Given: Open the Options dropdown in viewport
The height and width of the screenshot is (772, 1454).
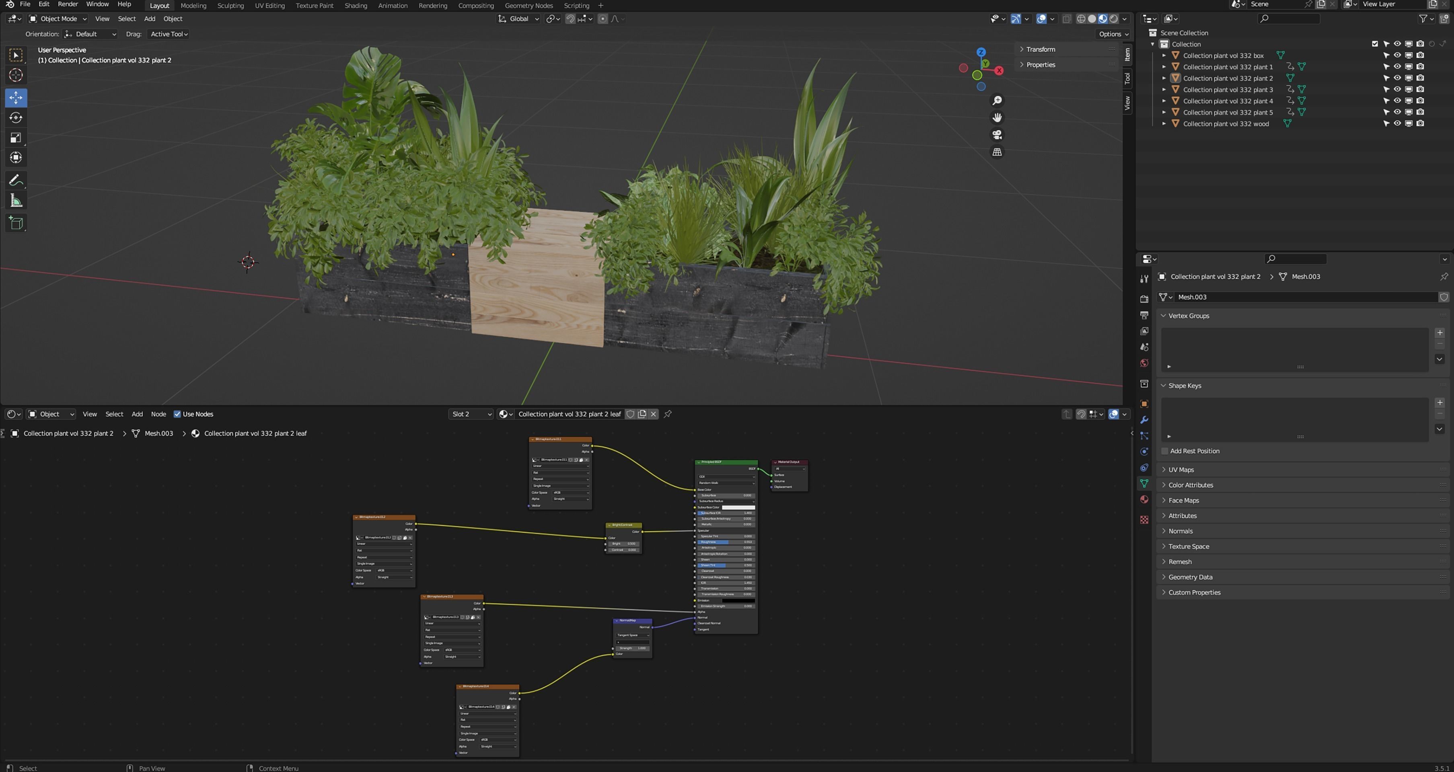Looking at the screenshot, I should [1113, 34].
